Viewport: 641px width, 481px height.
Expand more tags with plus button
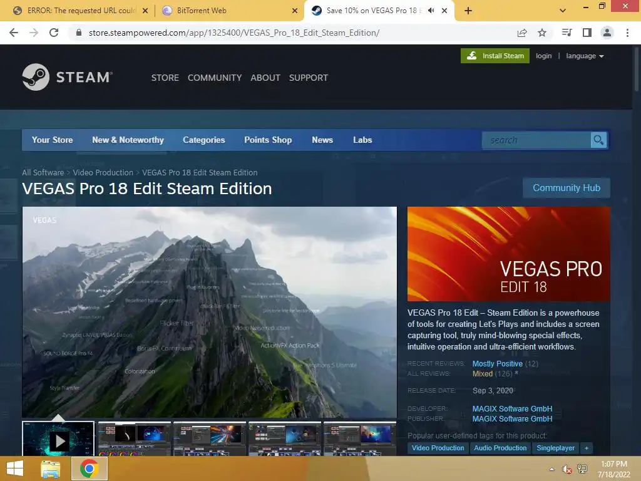tap(587, 448)
